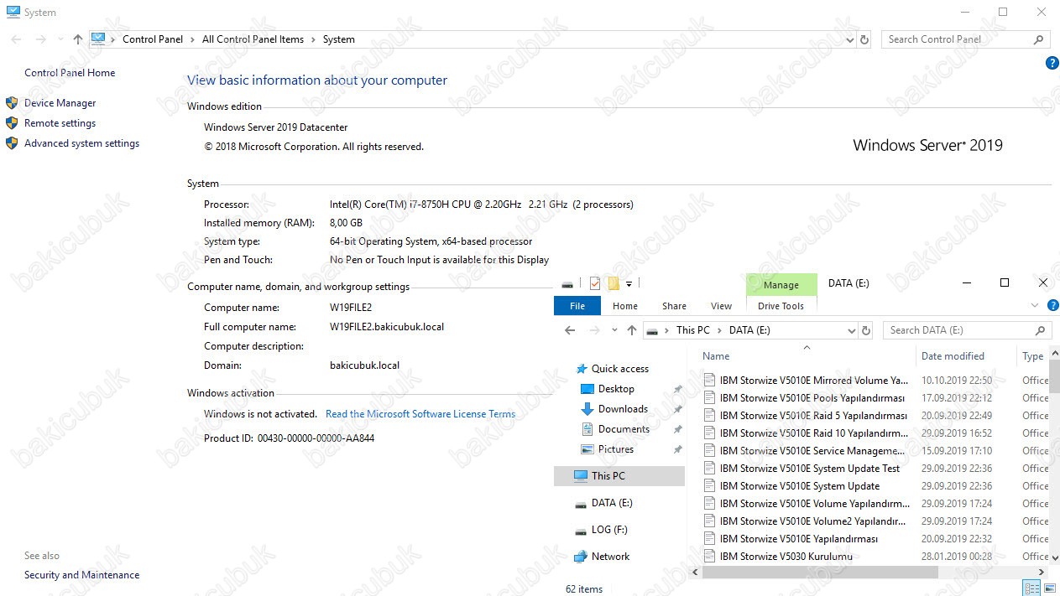Open Downloads folder in Quick access

pyautogui.click(x=622, y=409)
